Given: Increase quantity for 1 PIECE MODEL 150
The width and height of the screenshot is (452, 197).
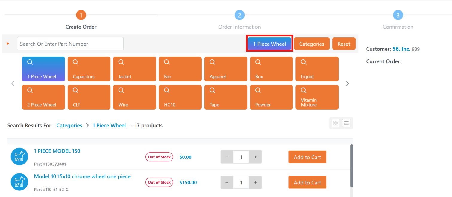Looking at the screenshot, I should coord(255,157).
